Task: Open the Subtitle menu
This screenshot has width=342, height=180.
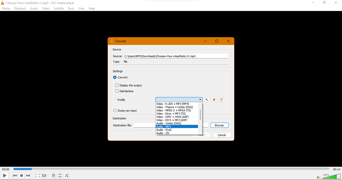Action: pyautogui.click(x=59, y=9)
